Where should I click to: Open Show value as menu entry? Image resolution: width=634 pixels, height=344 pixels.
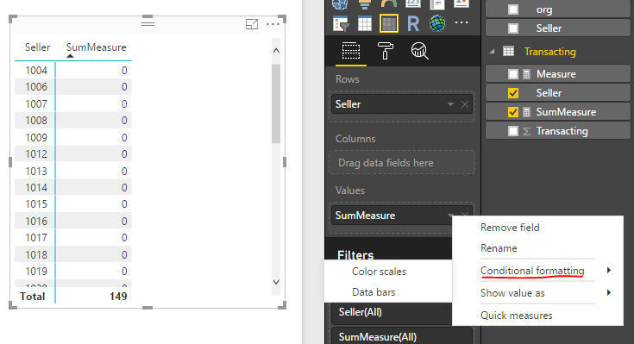click(512, 293)
